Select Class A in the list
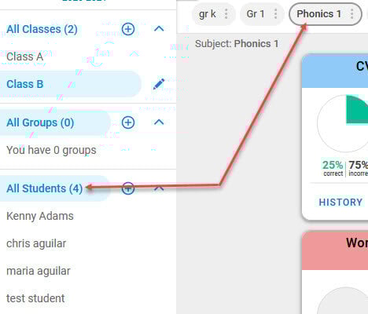The image size is (368, 314). coord(25,57)
